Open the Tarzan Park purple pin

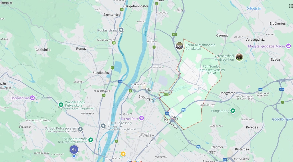(x=141, y=118)
